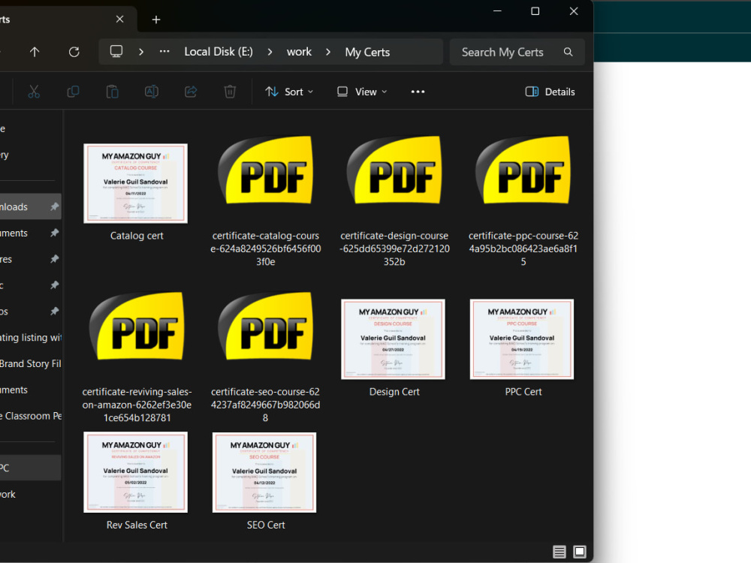This screenshot has height=563, width=751.
Task: Expand chevron after work breadcrumb
Action: coord(328,52)
